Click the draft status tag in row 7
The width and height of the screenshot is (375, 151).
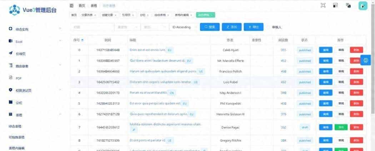point(305,128)
